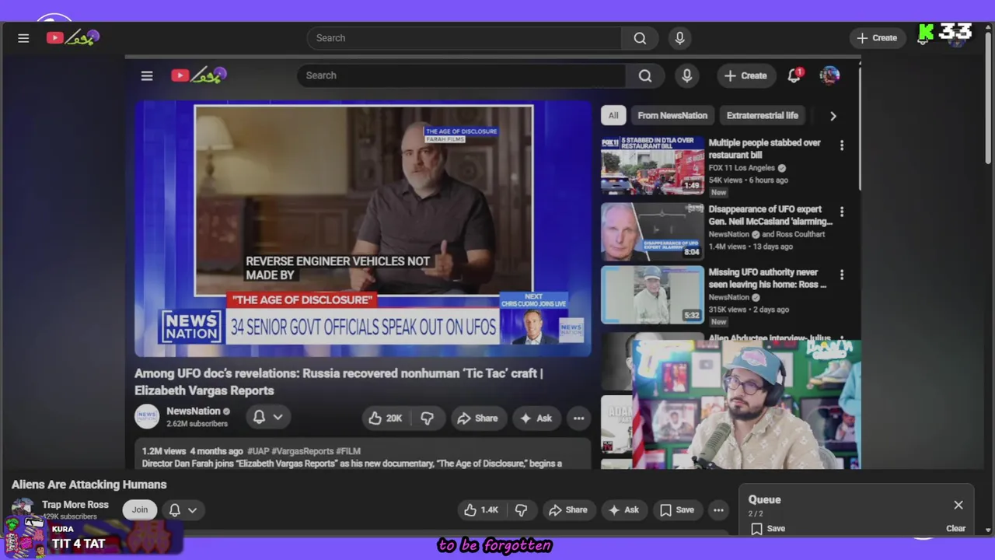Show more filter chips with right arrow
Image resolution: width=995 pixels, height=560 pixels.
coord(833,116)
